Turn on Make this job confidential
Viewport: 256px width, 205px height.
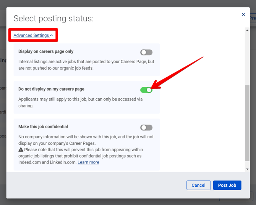pyautogui.click(x=146, y=128)
